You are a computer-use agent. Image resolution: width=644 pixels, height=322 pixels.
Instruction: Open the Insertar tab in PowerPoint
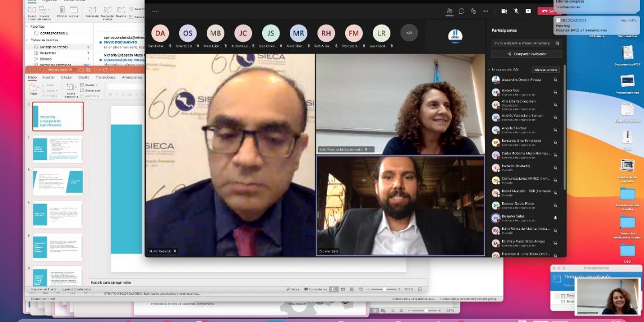47,77
